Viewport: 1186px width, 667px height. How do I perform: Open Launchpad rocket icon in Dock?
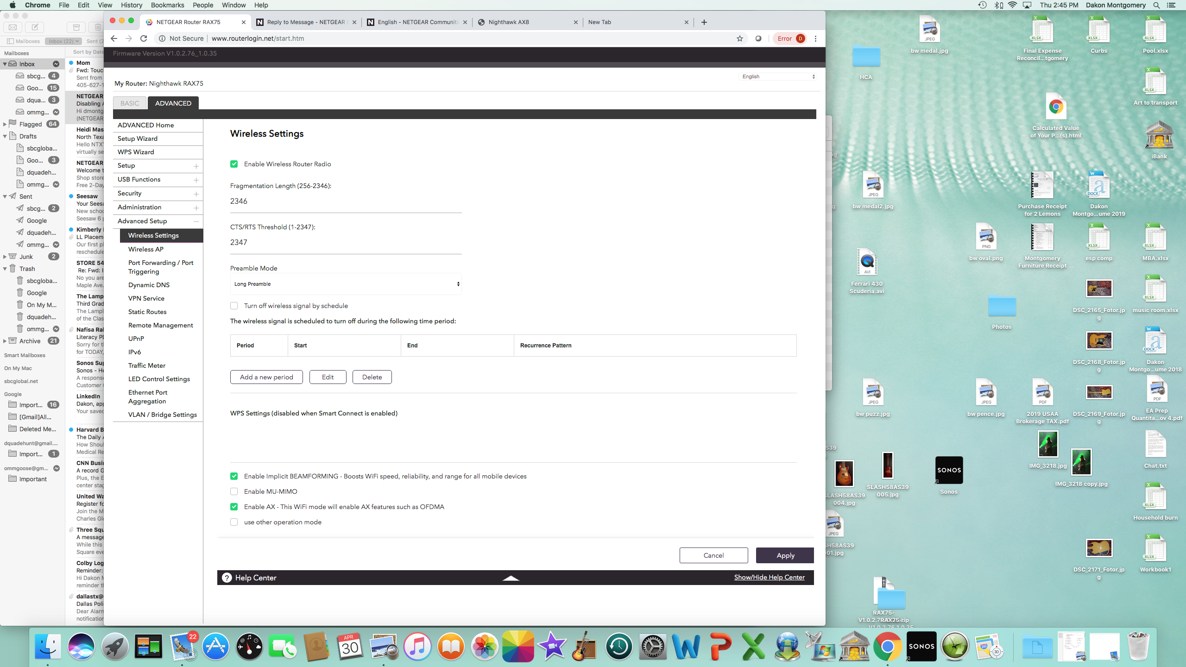pos(115,646)
